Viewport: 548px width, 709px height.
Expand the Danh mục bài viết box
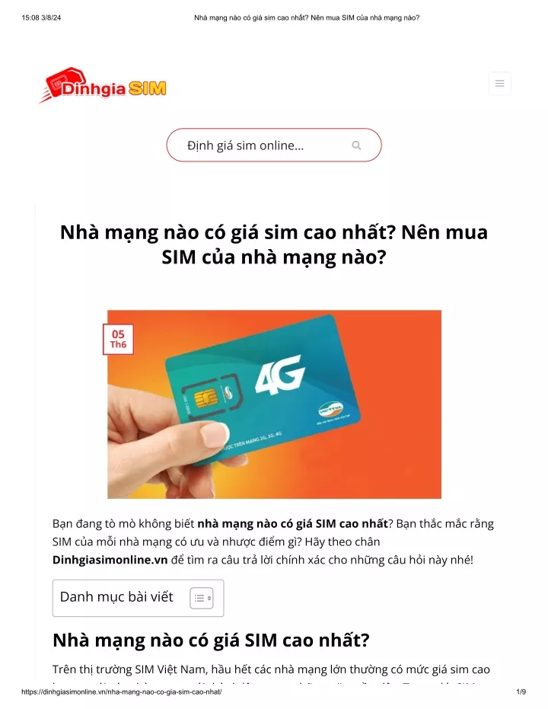point(139,598)
